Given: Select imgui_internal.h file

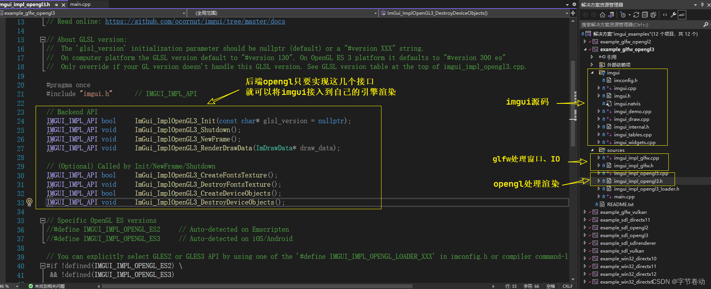Looking at the screenshot, I should pos(632,127).
